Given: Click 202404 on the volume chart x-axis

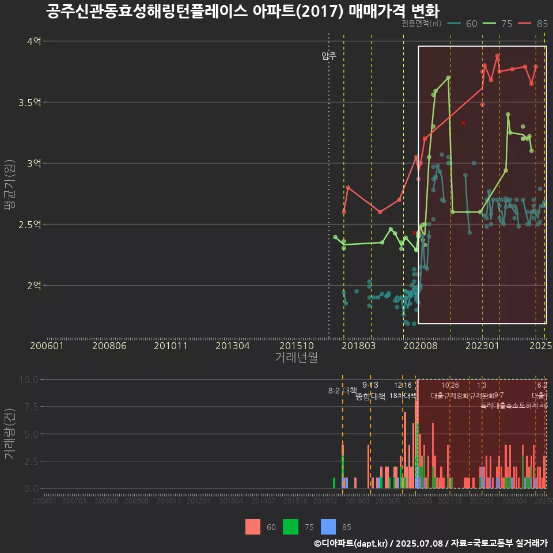Looking at the screenshot, I should [514, 501].
